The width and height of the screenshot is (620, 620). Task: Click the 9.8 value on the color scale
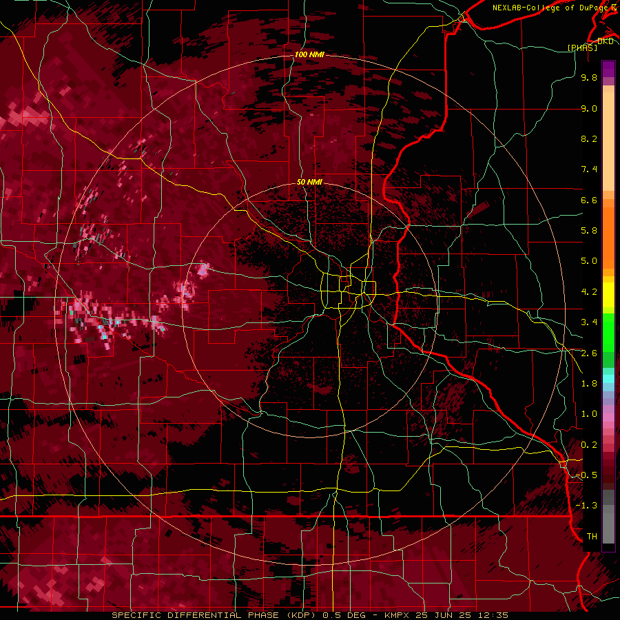589,77
